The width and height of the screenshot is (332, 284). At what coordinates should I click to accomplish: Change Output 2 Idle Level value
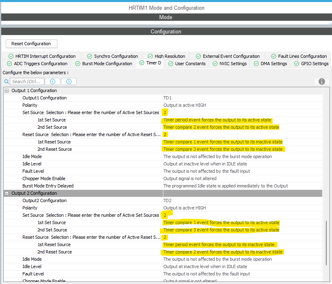pyautogui.click(x=243, y=266)
